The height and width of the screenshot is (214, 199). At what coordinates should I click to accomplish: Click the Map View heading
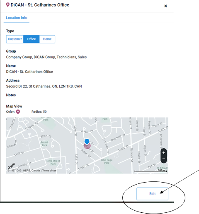pos(14,106)
